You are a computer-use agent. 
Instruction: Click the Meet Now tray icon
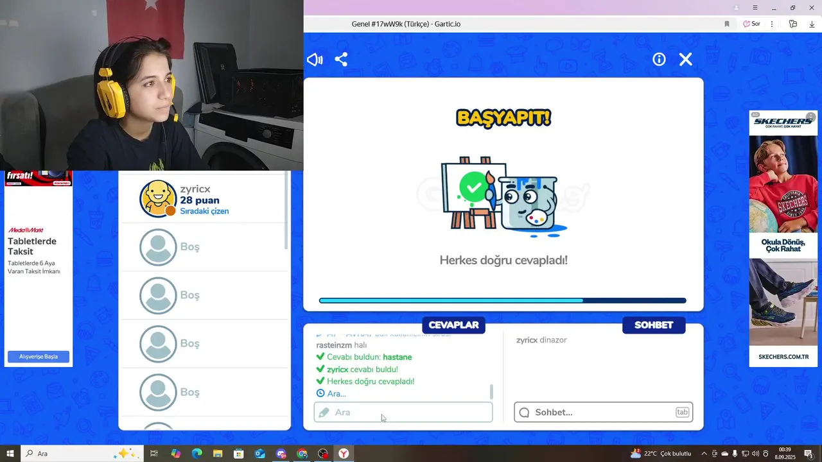715,454
